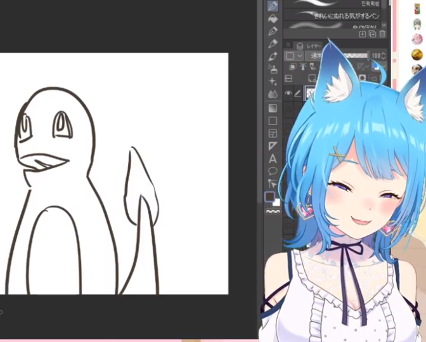426x342 pixels.
Task: Select the Blend droplets tool
Action: point(273,95)
